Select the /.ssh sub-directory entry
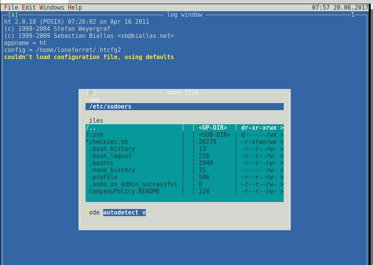373x265 pixels. tap(133, 135)
